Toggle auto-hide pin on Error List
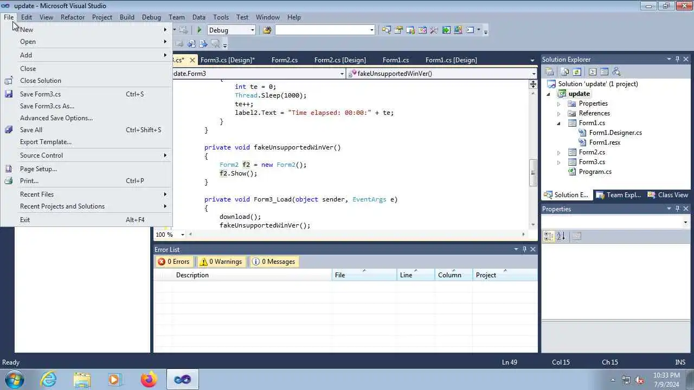Viewport: 694px width, 390px height. pos(524,250)
